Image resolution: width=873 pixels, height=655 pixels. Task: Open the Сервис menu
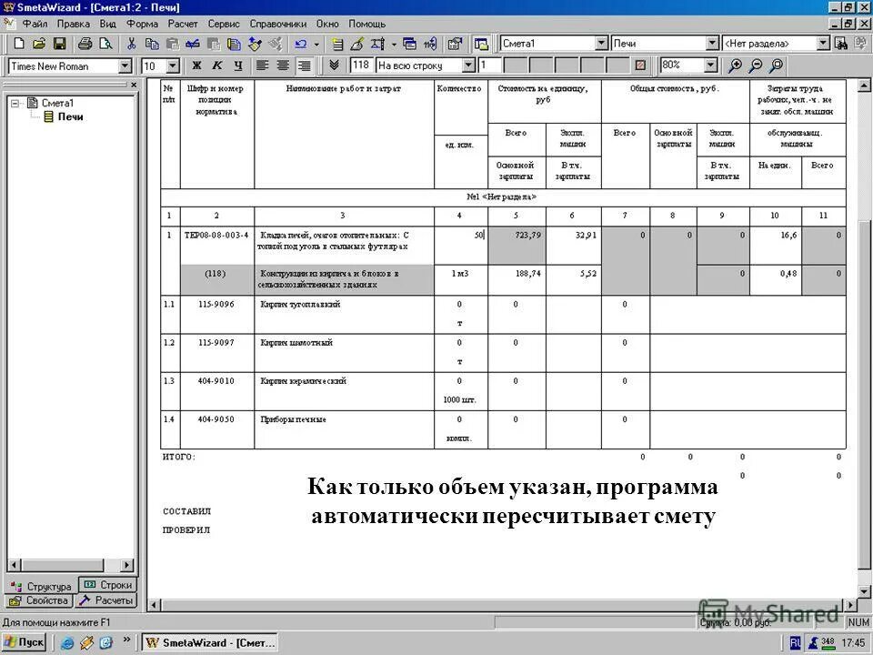(224, 24)
